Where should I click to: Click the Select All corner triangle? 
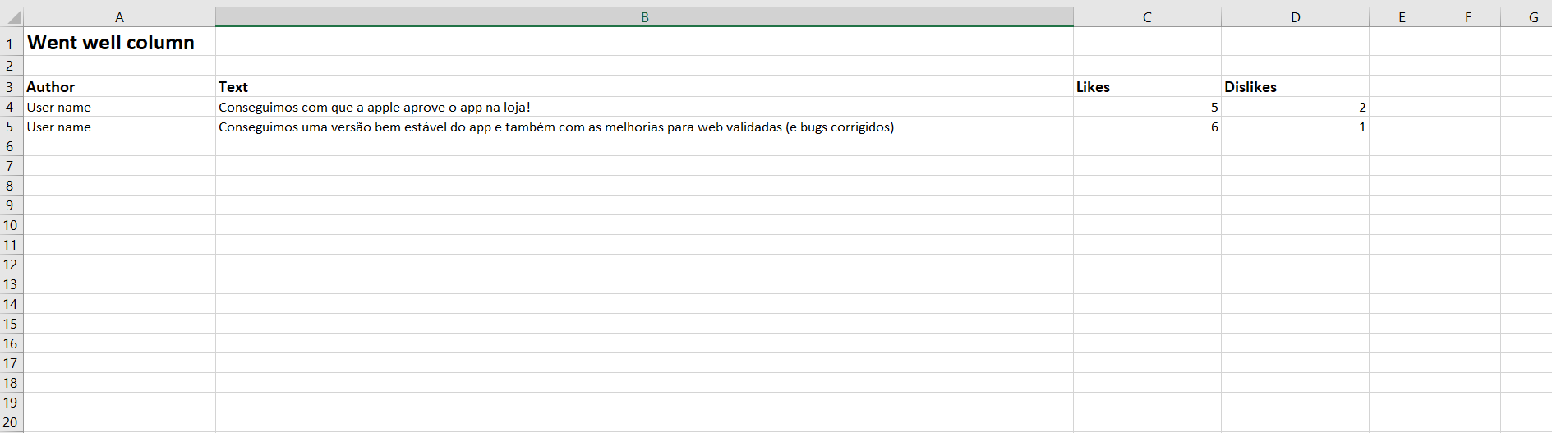click(13, 17)
